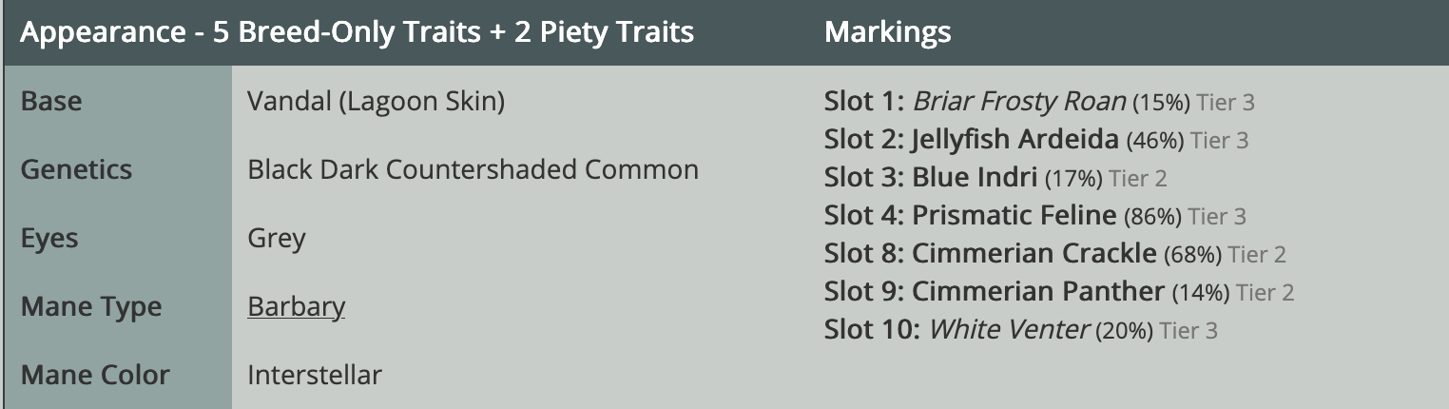Click the Tier 3 label beside Prismatic Feline
1449x409 pixels.
(x=1217, y=217)
